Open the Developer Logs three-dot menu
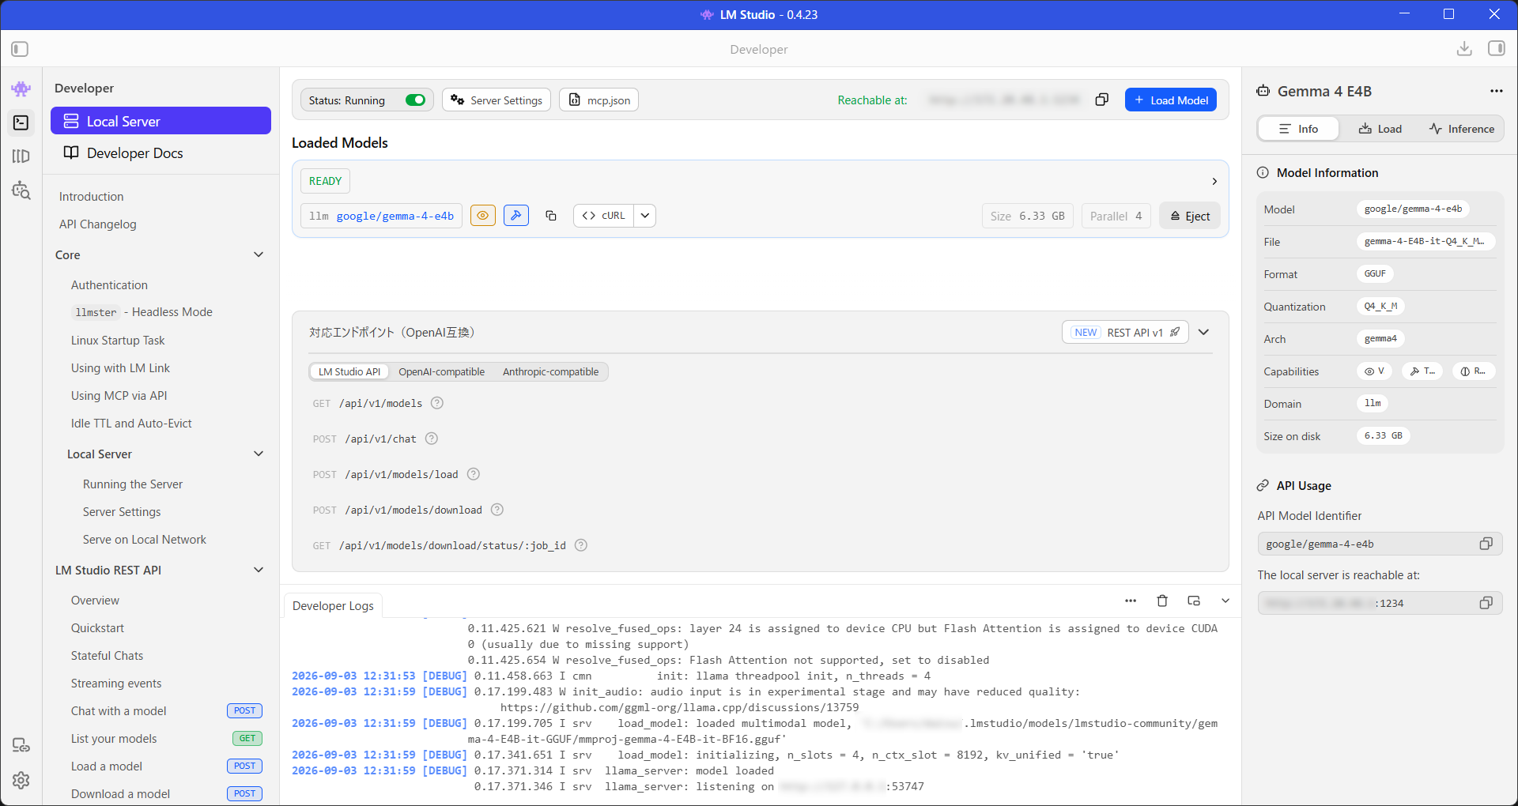The height and width of the screenshot is (806, 1518). pyautogui.click(x=1131, y=601)
